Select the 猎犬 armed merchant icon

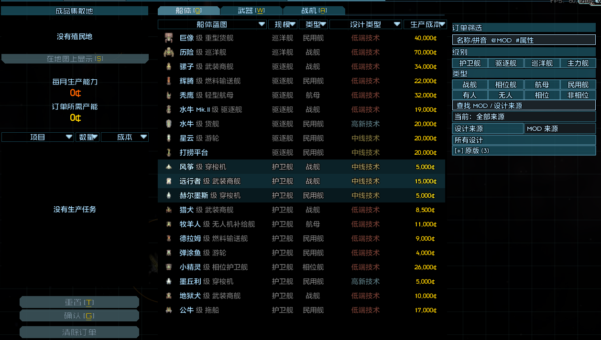coord(168,210)
